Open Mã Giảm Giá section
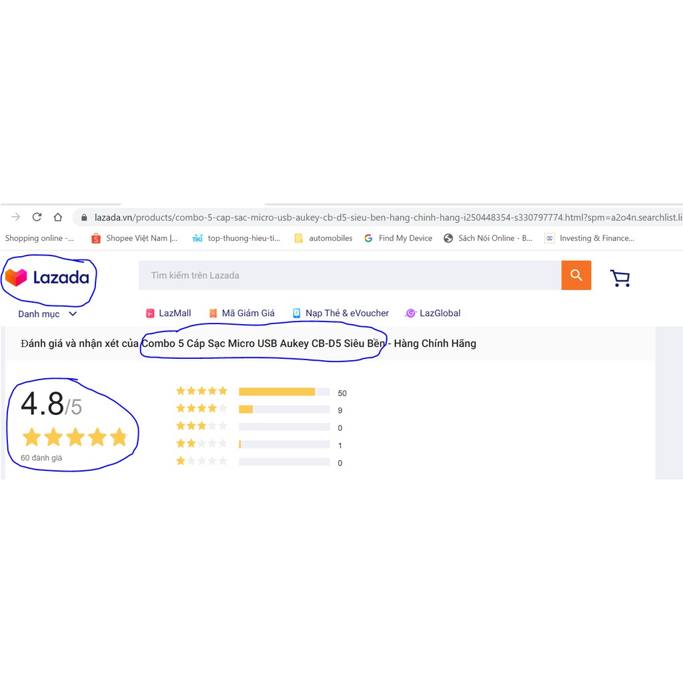This screenshot has width=683, height=683. tap(241, 313)
